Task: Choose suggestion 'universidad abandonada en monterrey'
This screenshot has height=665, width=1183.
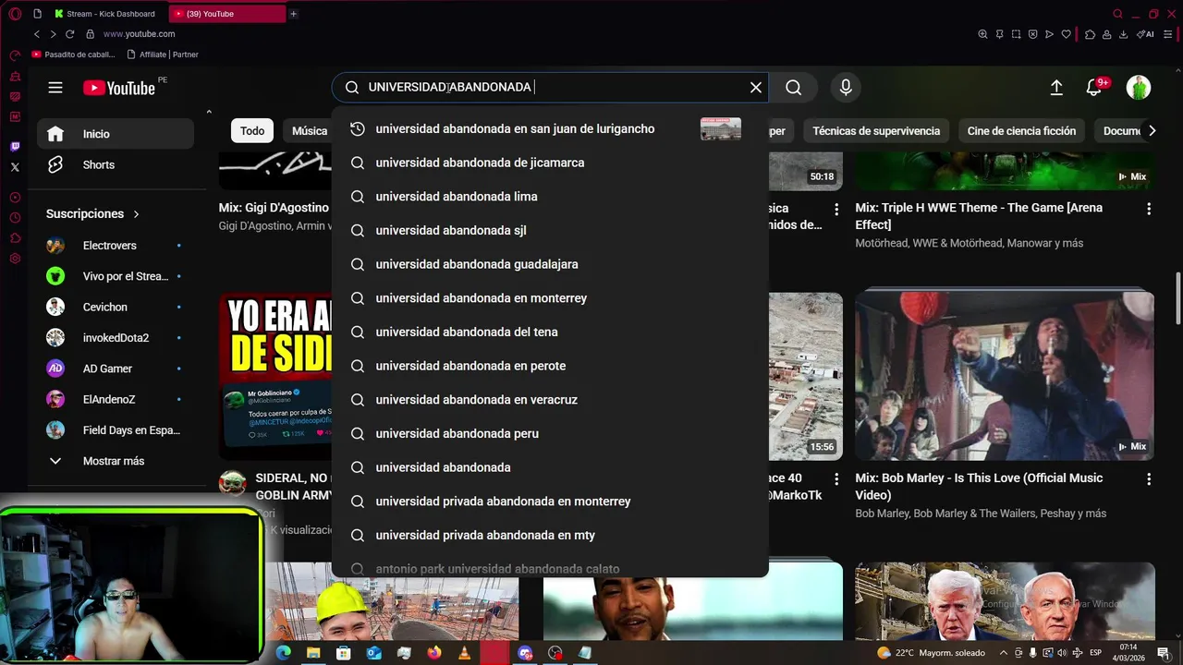Action: click(550, 298)
